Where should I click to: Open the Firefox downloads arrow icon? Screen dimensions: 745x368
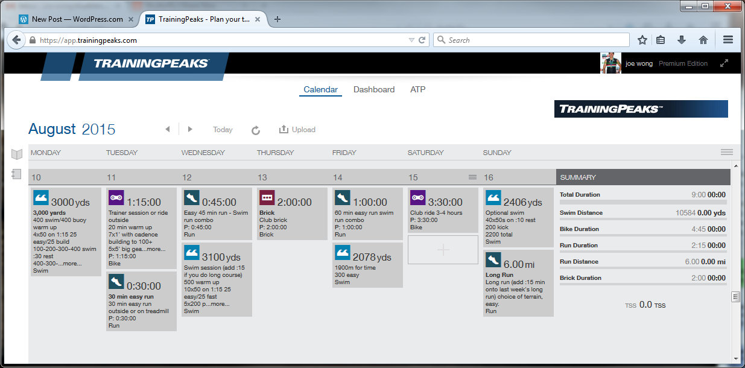pos(682,40)
